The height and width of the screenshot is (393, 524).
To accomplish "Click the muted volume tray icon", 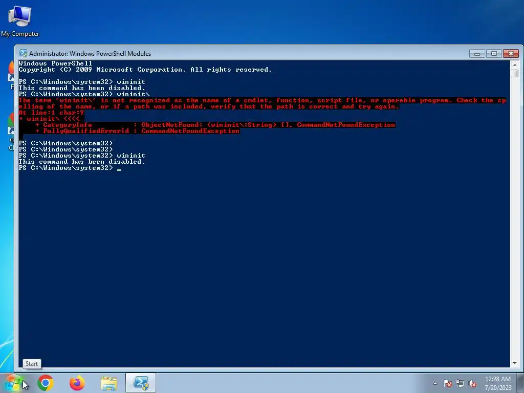I will coord(472,383).
